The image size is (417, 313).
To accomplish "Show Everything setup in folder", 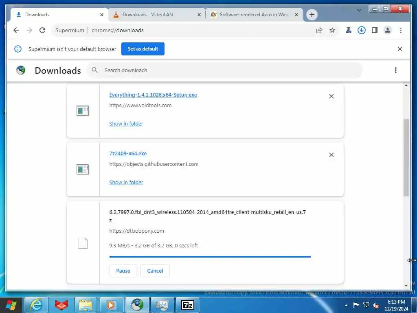I will click(126, 124).
